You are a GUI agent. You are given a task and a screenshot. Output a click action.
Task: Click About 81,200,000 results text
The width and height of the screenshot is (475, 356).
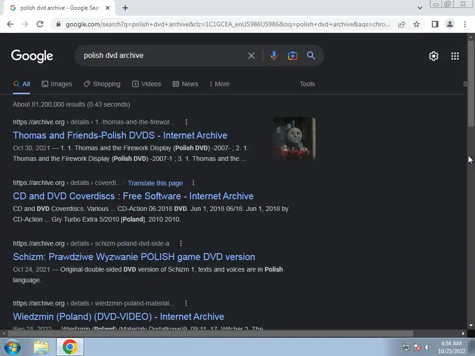pos(71,104)
